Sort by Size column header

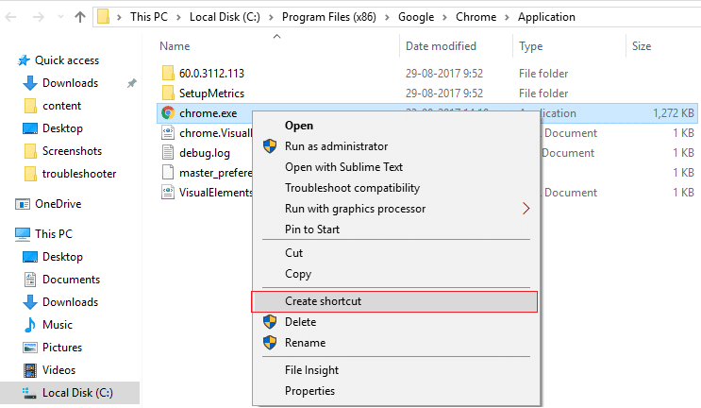(642, 46)
